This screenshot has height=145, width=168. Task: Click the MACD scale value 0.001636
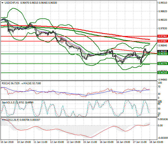pos(163,119)
